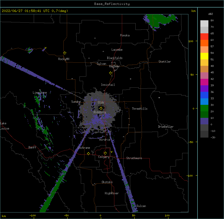Pick the blue 33–36 dBZ legend swatch
This screenshot has height=219, width=224.
pos(204,95)
